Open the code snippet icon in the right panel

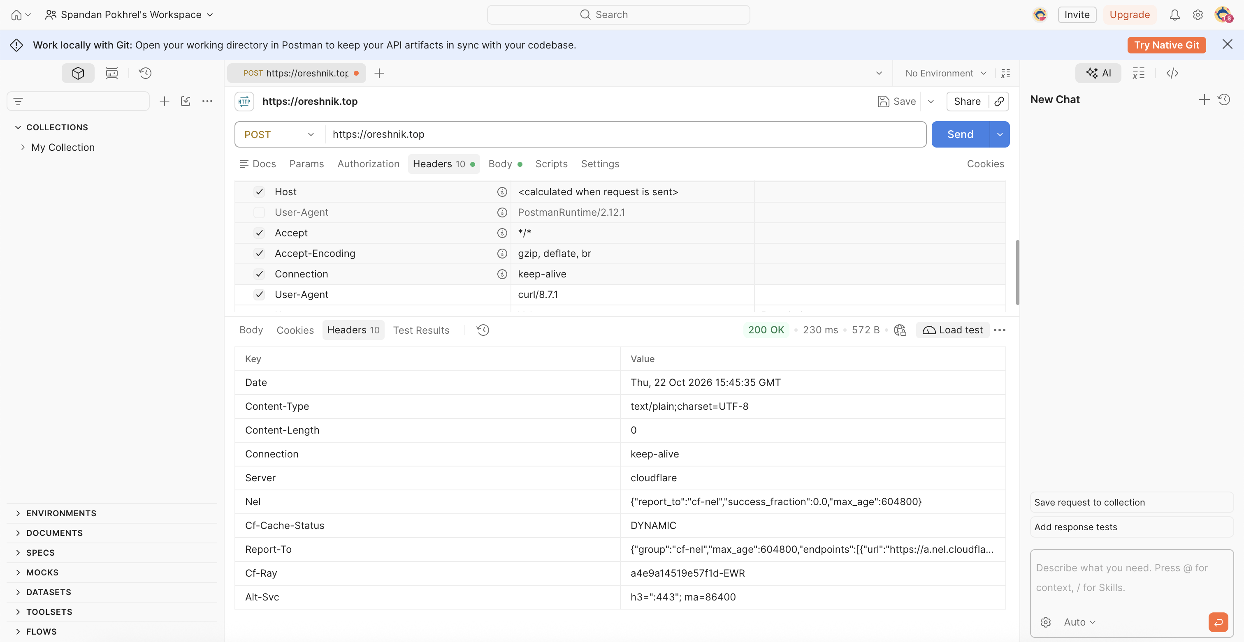tap(1172, 73)
